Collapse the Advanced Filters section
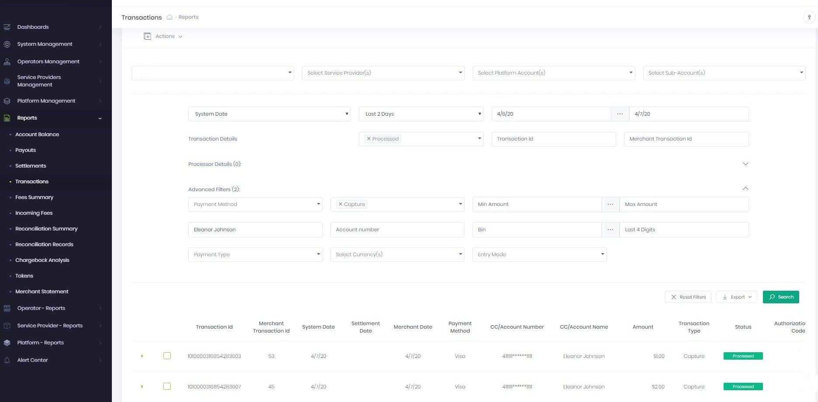This screenshot has height=402, width=818. click(x=745, y=189)
